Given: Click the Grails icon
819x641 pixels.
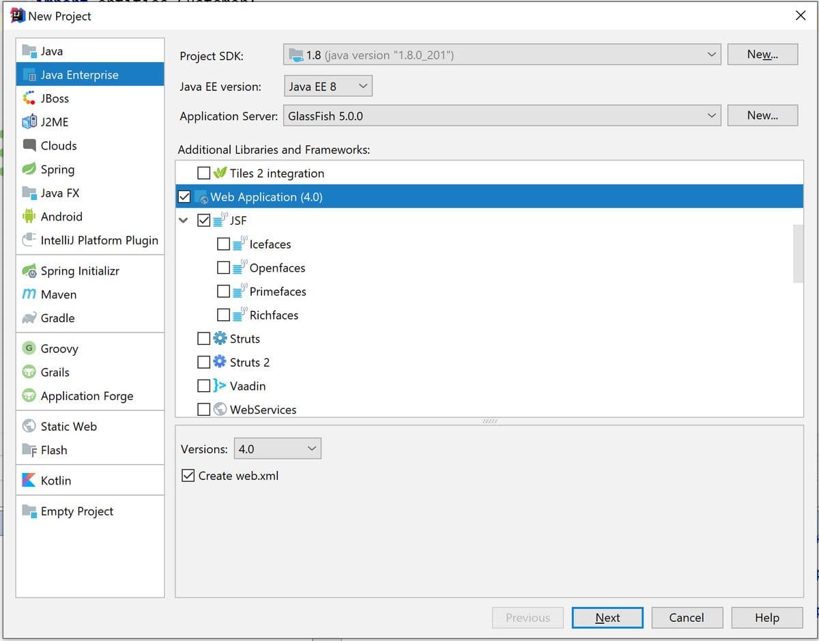Looking at the screenshot, I should tap(29, 372).
